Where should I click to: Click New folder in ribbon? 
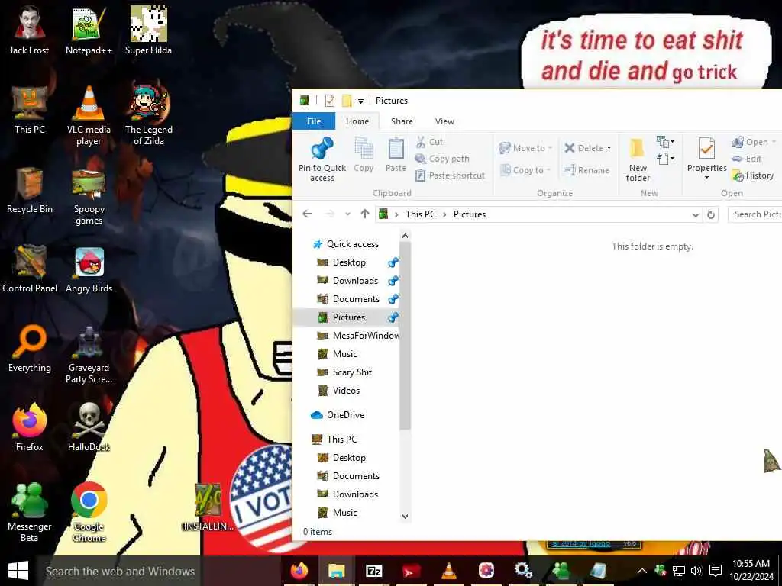pos(638,159)
